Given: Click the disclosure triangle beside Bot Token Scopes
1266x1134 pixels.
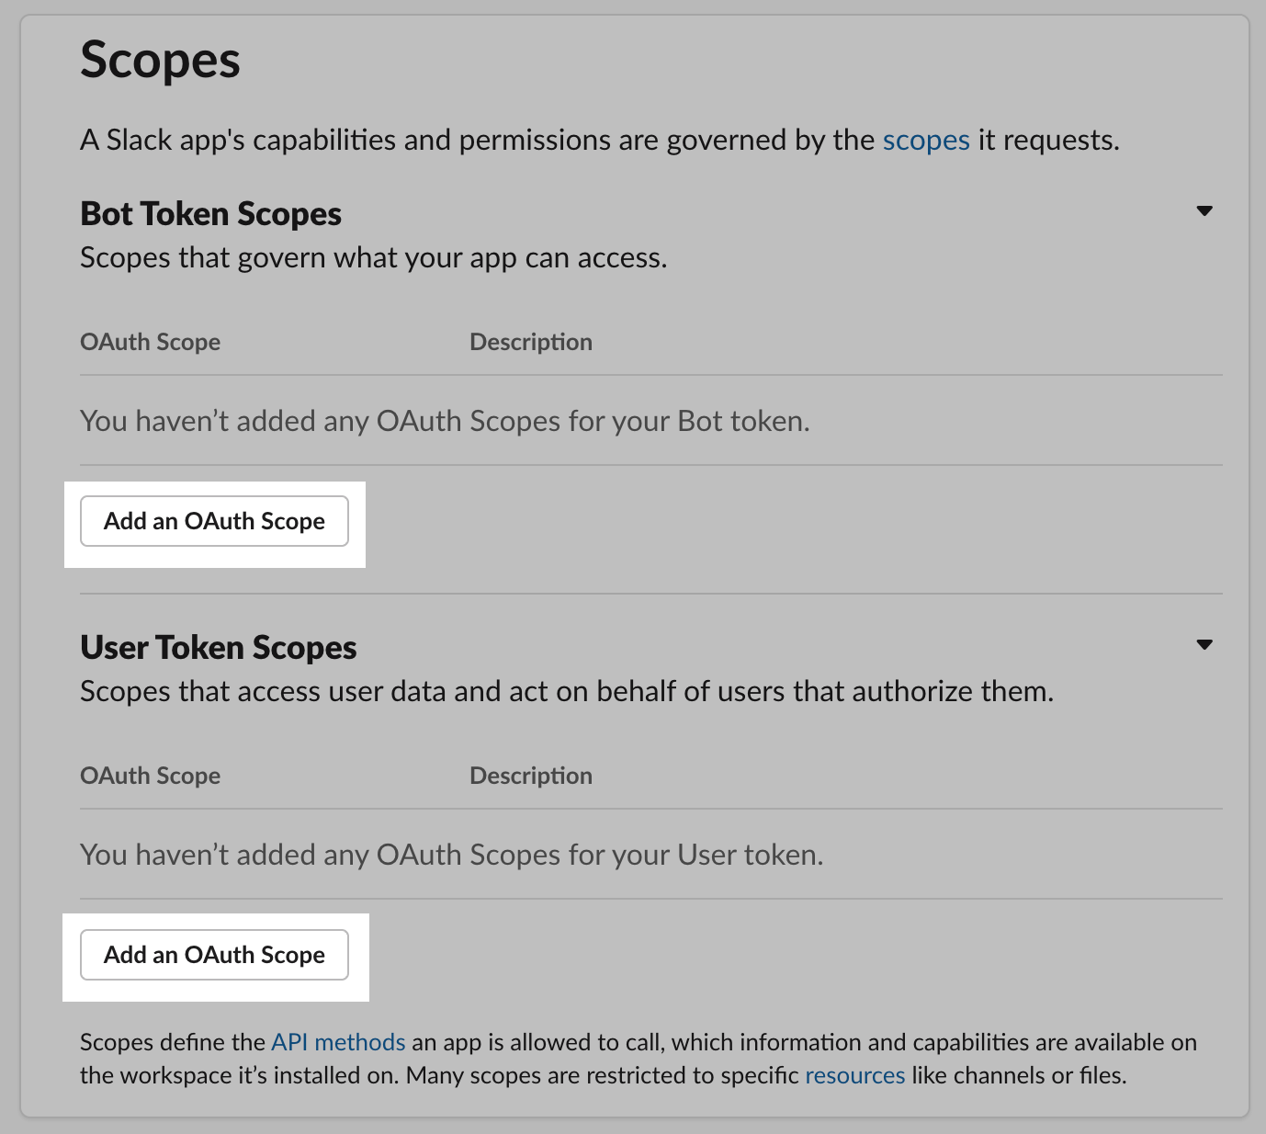Looking at the screenshot, I should pyautogui.click(x=1206, y=211).
